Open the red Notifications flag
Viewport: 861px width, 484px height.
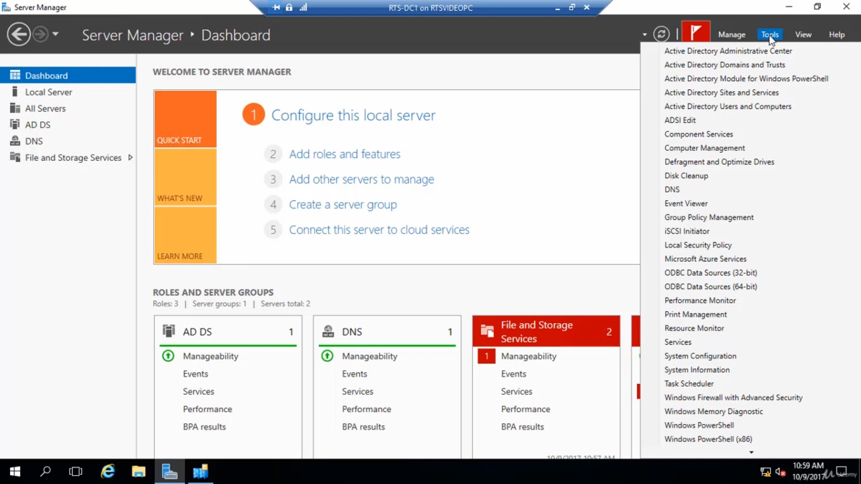[696, 33]
